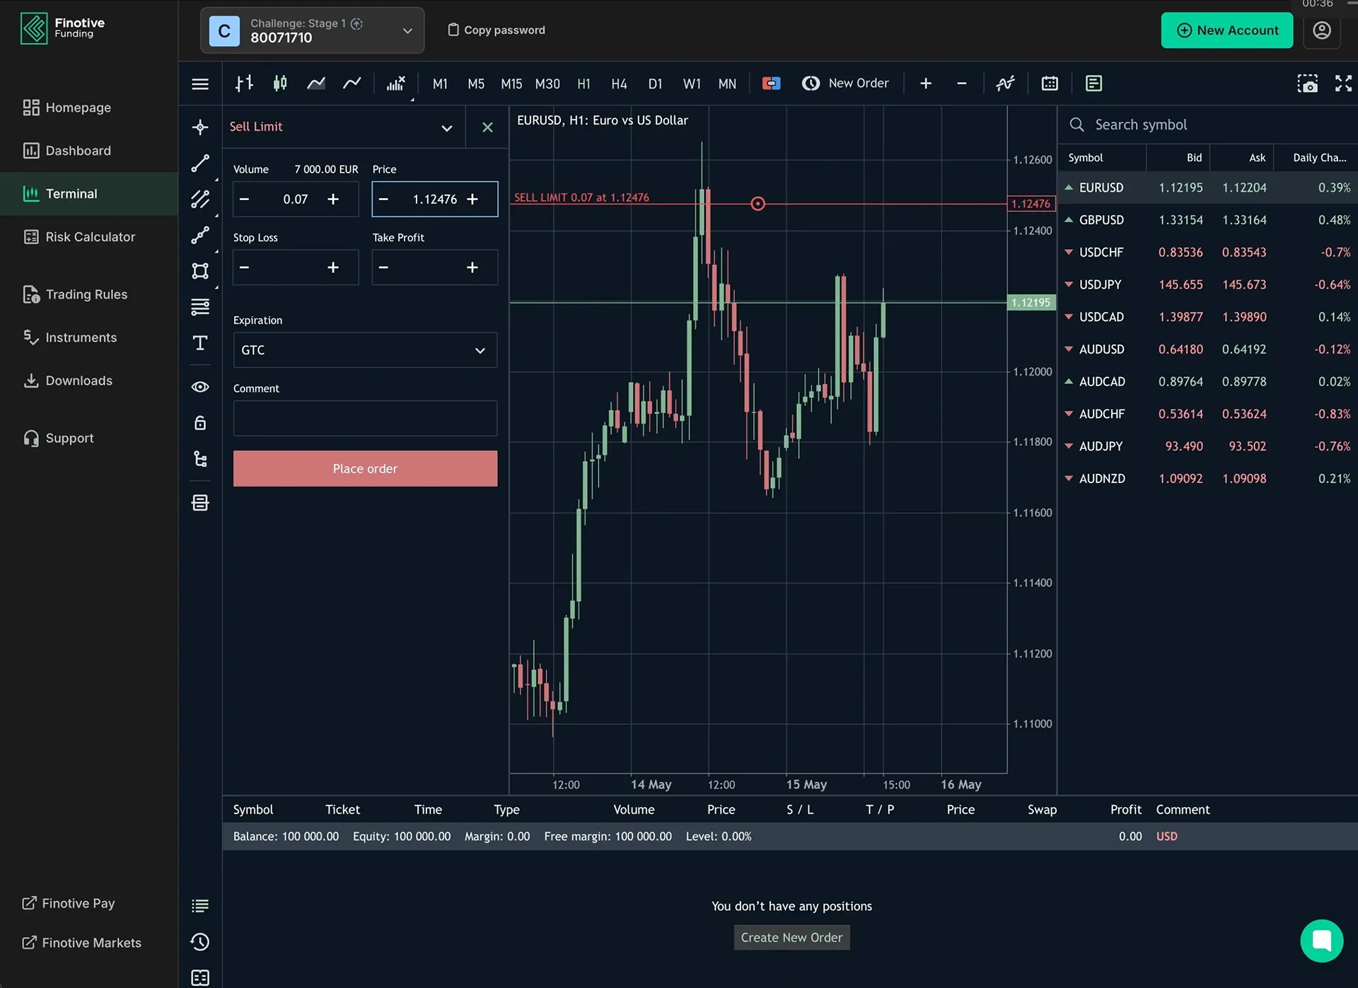
Task: Open the indicators list icon
Action: pos(1005,83)
